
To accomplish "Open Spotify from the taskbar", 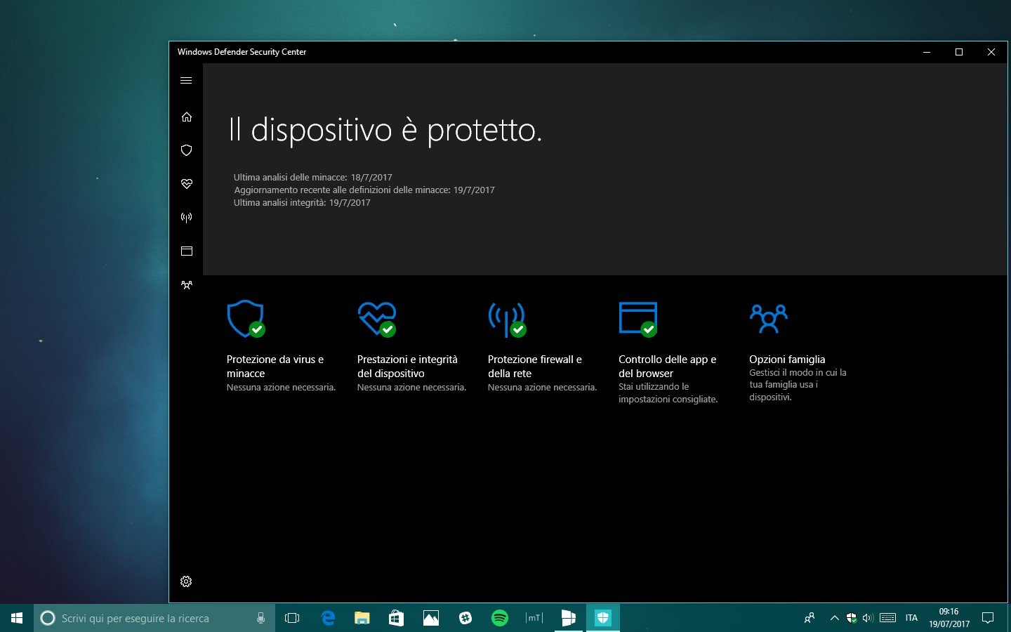I will click(x=499, y=618).
